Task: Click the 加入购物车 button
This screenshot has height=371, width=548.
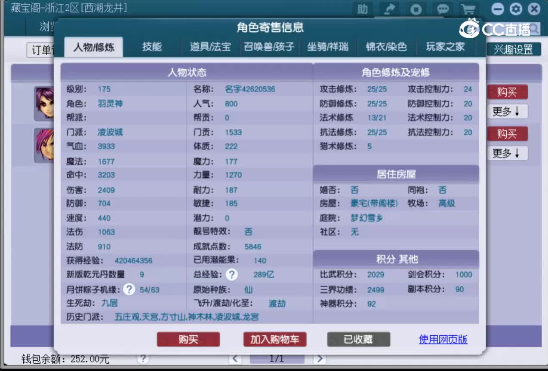Action: [274, 339]
